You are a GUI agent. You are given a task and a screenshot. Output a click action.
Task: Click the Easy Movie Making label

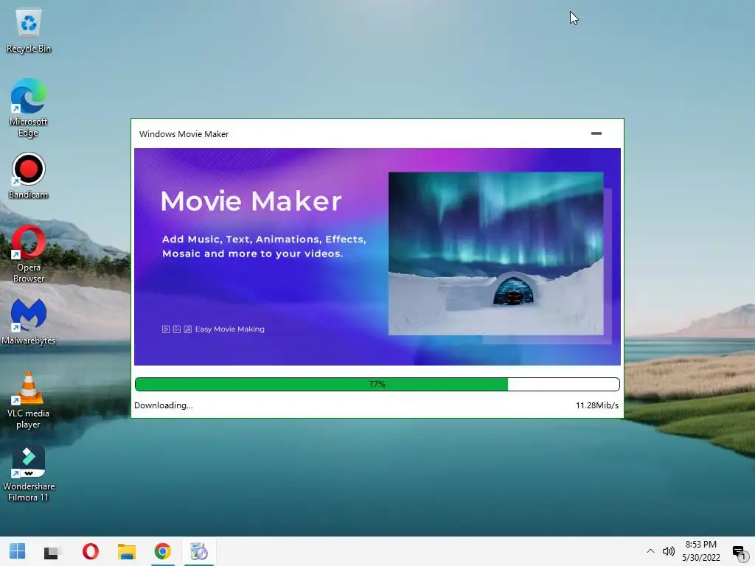tap(230, 329)
